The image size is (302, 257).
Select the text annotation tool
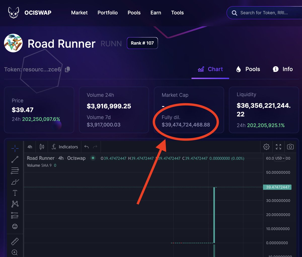(x=15, y=193)
